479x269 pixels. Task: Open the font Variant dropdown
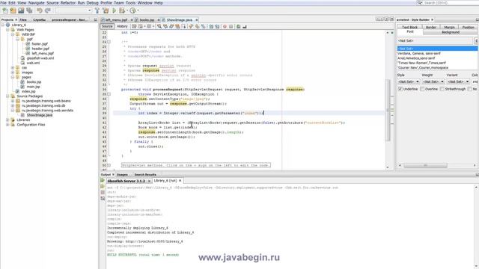coord(458,81)
